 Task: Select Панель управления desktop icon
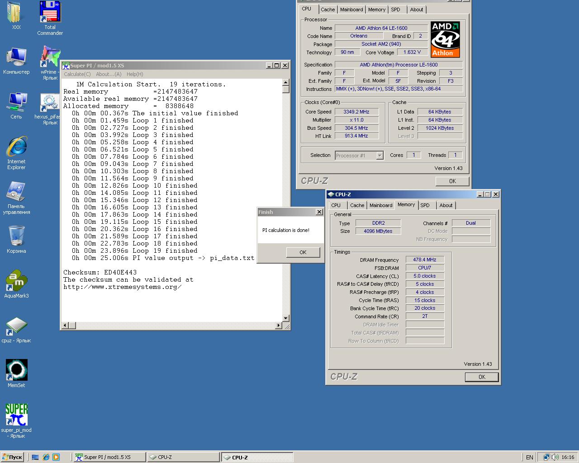pos(16,198)
